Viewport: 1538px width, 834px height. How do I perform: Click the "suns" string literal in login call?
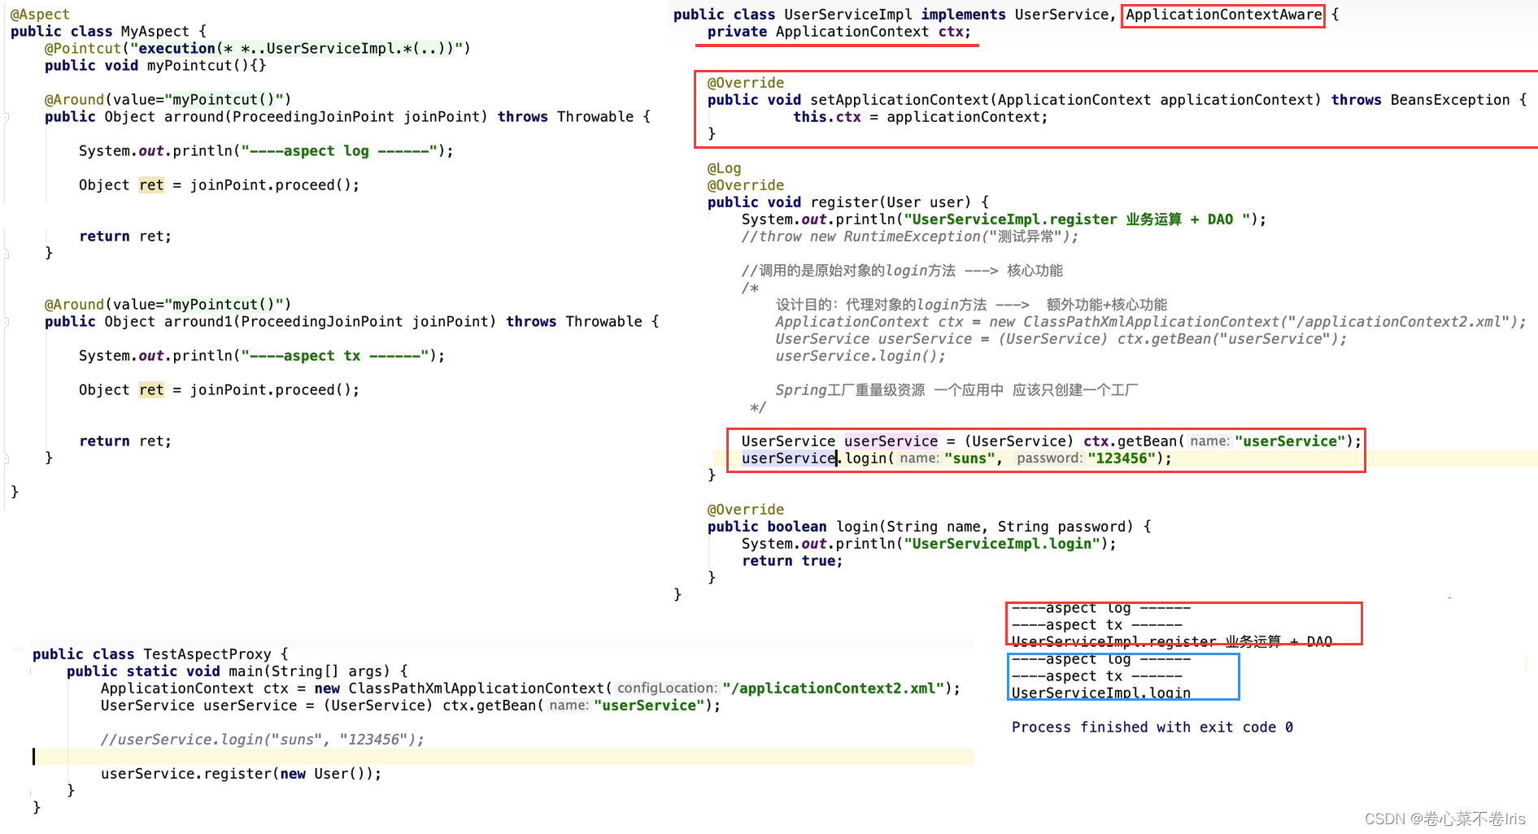[x=969, y=458]
